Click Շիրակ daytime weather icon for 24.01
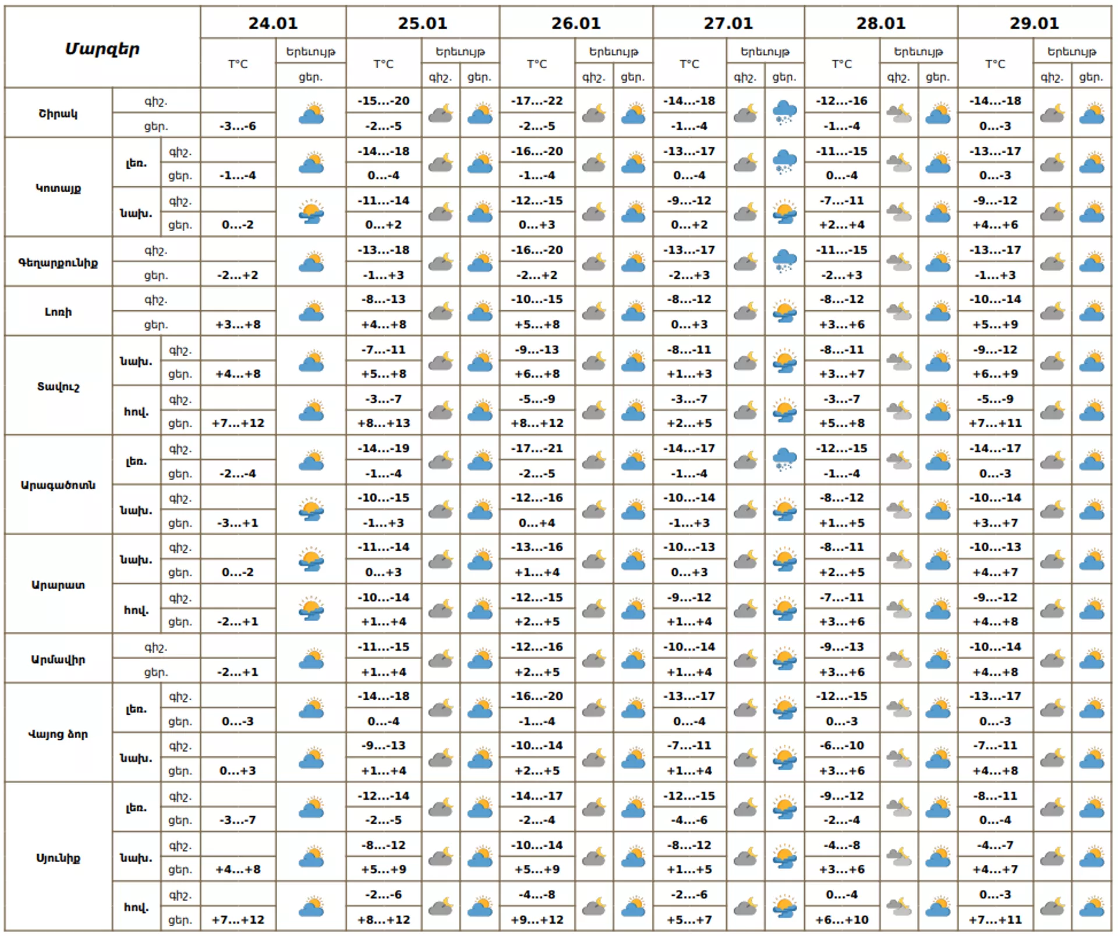Viewport: 1118px width, 936px height. 311,114
